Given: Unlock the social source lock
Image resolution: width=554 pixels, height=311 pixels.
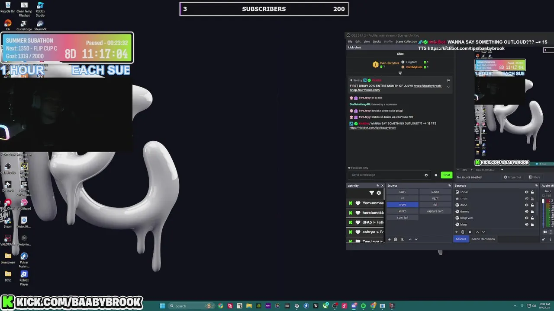Looking at the screenshot, I should coord(532,192).
